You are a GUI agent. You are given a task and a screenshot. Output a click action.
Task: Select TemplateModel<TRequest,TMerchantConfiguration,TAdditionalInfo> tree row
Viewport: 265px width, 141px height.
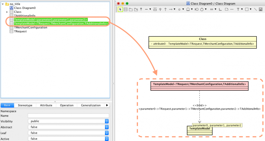[61, 23]
